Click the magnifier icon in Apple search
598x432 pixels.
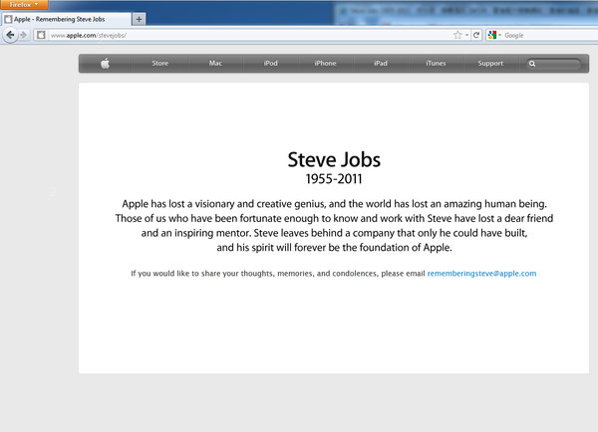pos(532,64)
